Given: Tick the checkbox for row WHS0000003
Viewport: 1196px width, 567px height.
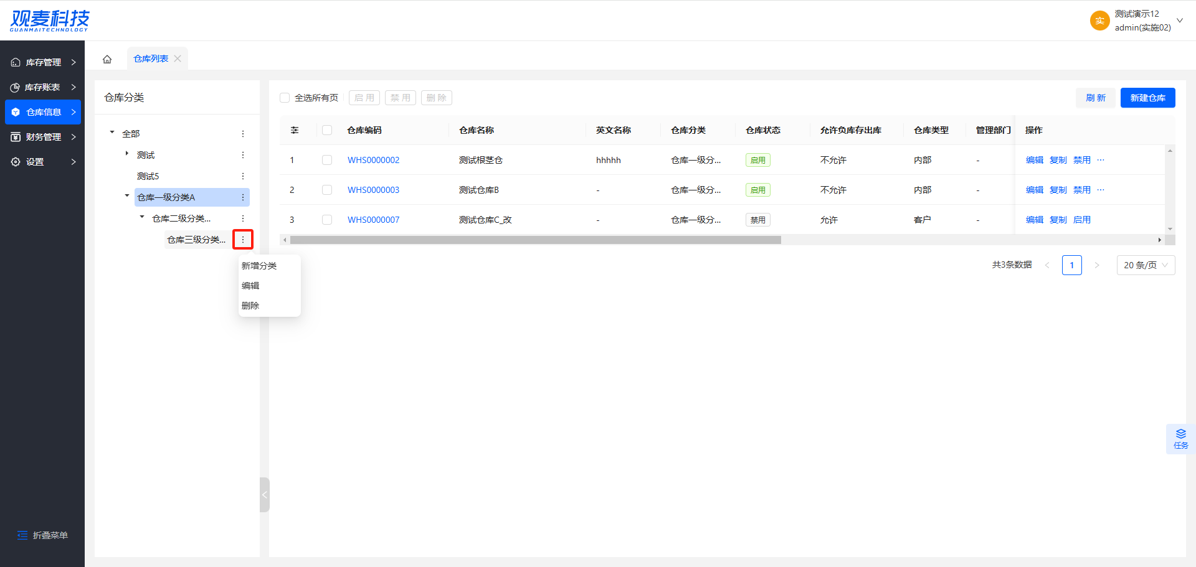Looking at the screenshot, I should [x=327, y=190].
